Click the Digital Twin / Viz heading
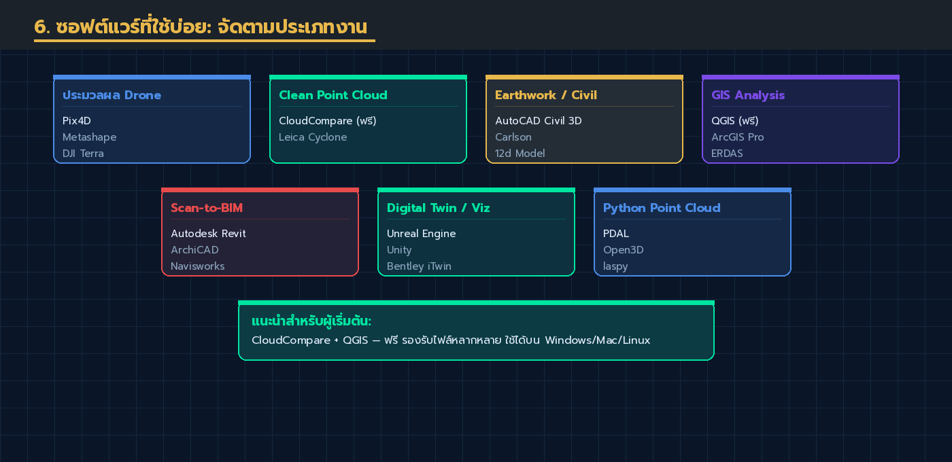 tap(439, 208)
